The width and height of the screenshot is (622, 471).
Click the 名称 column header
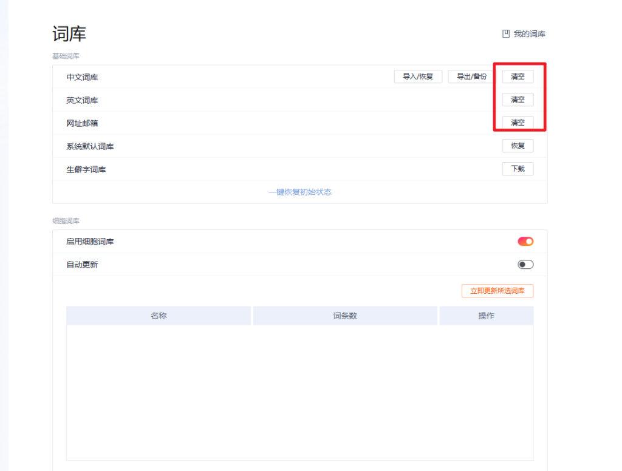coord(159,315)
